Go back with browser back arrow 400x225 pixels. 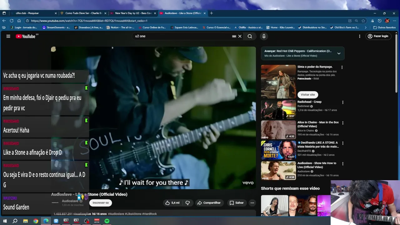pyautogui.click(x=4, y=21)
